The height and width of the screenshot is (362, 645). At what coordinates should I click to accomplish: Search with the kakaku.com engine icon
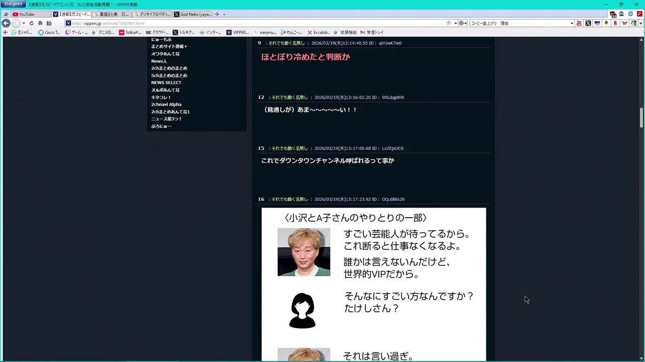(597, 23)
